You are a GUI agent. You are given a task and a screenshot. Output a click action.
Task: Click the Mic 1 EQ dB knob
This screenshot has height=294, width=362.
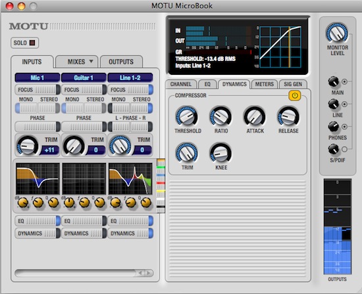point(23,203)
